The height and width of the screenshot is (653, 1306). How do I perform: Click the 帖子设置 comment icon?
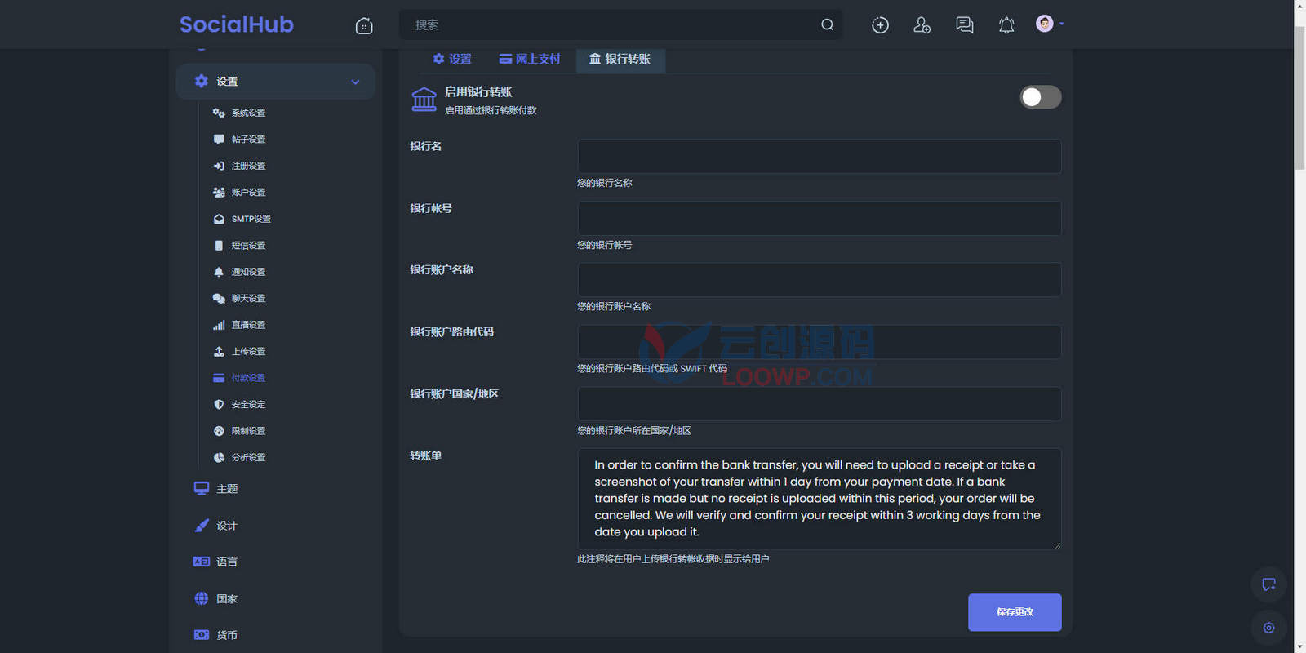[x=219, y=140]
